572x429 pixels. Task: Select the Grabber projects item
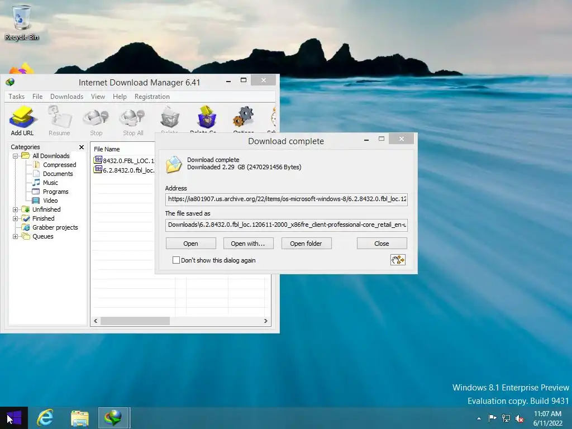(55, 227)
